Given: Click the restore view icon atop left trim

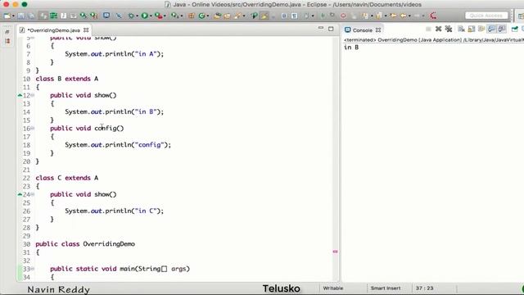Looking at the screenshot, I should [7, 32].
